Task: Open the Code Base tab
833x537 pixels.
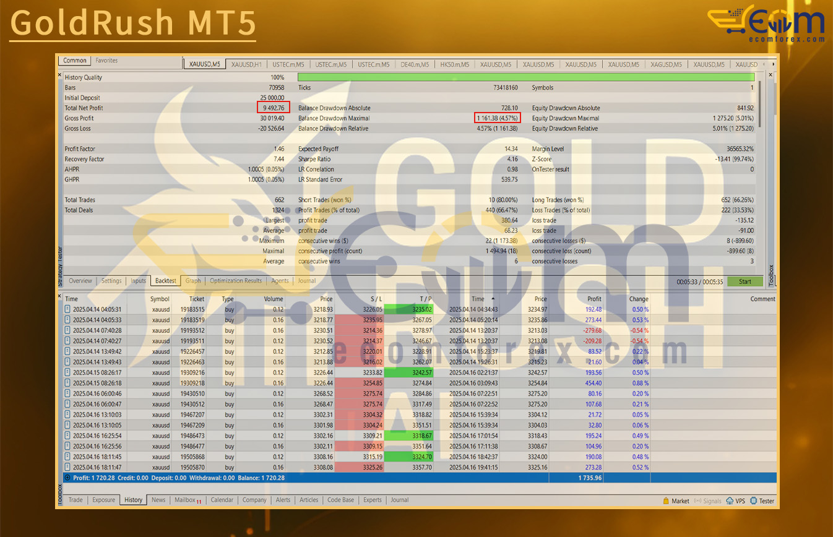Action: tap(340, 500)
